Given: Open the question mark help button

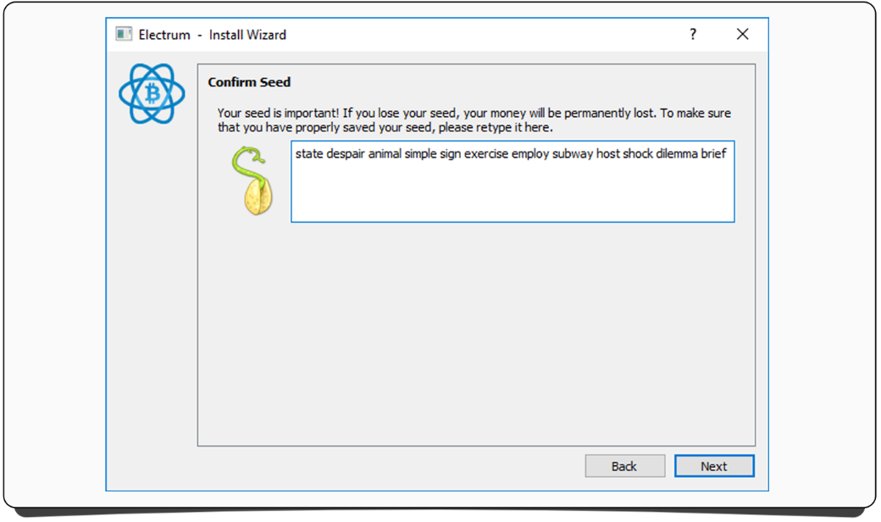Looking at the screenshot, I should tap(693, 35).
